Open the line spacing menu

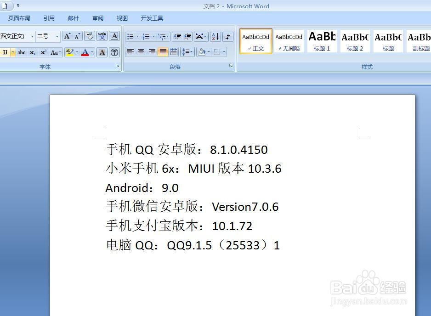pyautogui.click(x=187, y=52)
